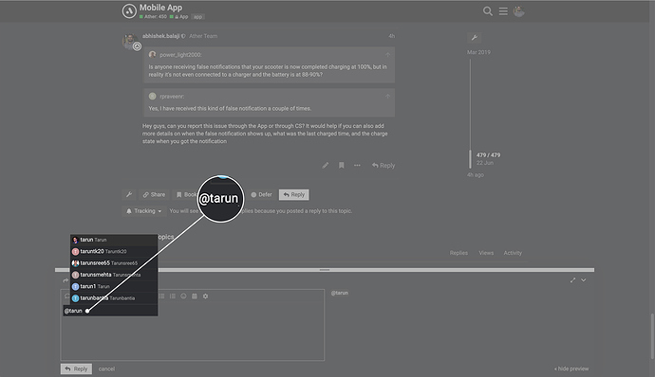Click the edit pencil icon on post
The image size is (655, 377).
pos(326,165)
